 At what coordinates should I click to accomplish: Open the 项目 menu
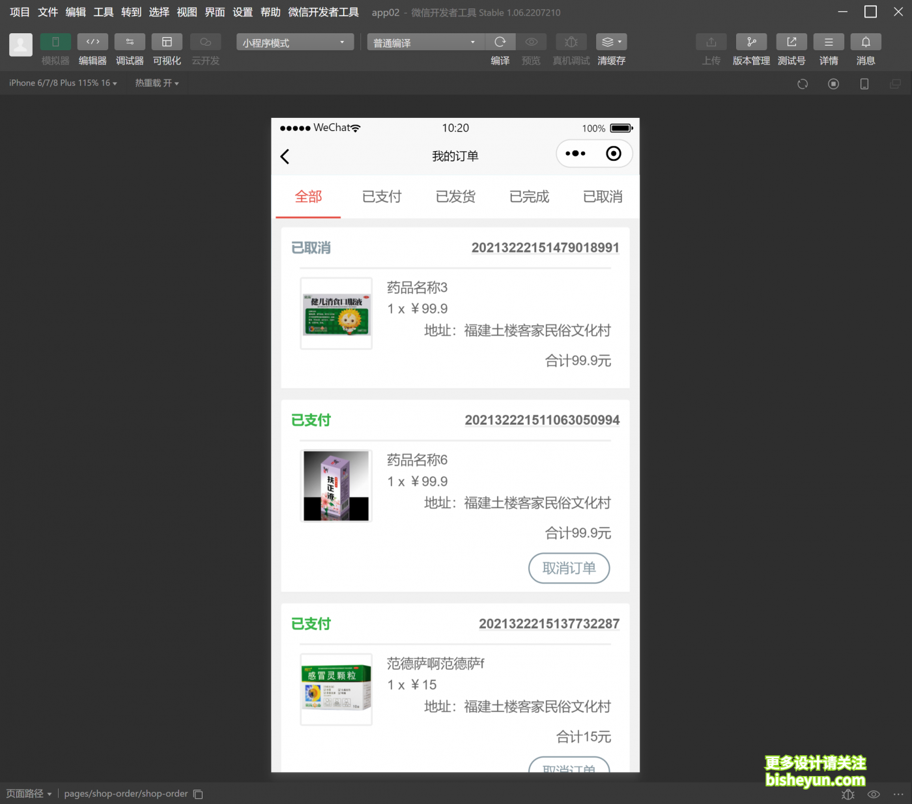[x=20, y=12]
